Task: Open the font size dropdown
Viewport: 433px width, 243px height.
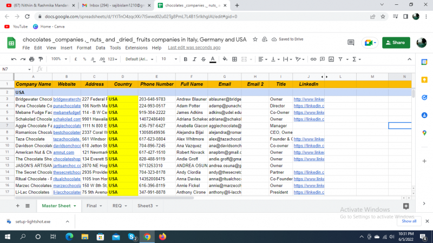Action: click(x=169, y=59)
